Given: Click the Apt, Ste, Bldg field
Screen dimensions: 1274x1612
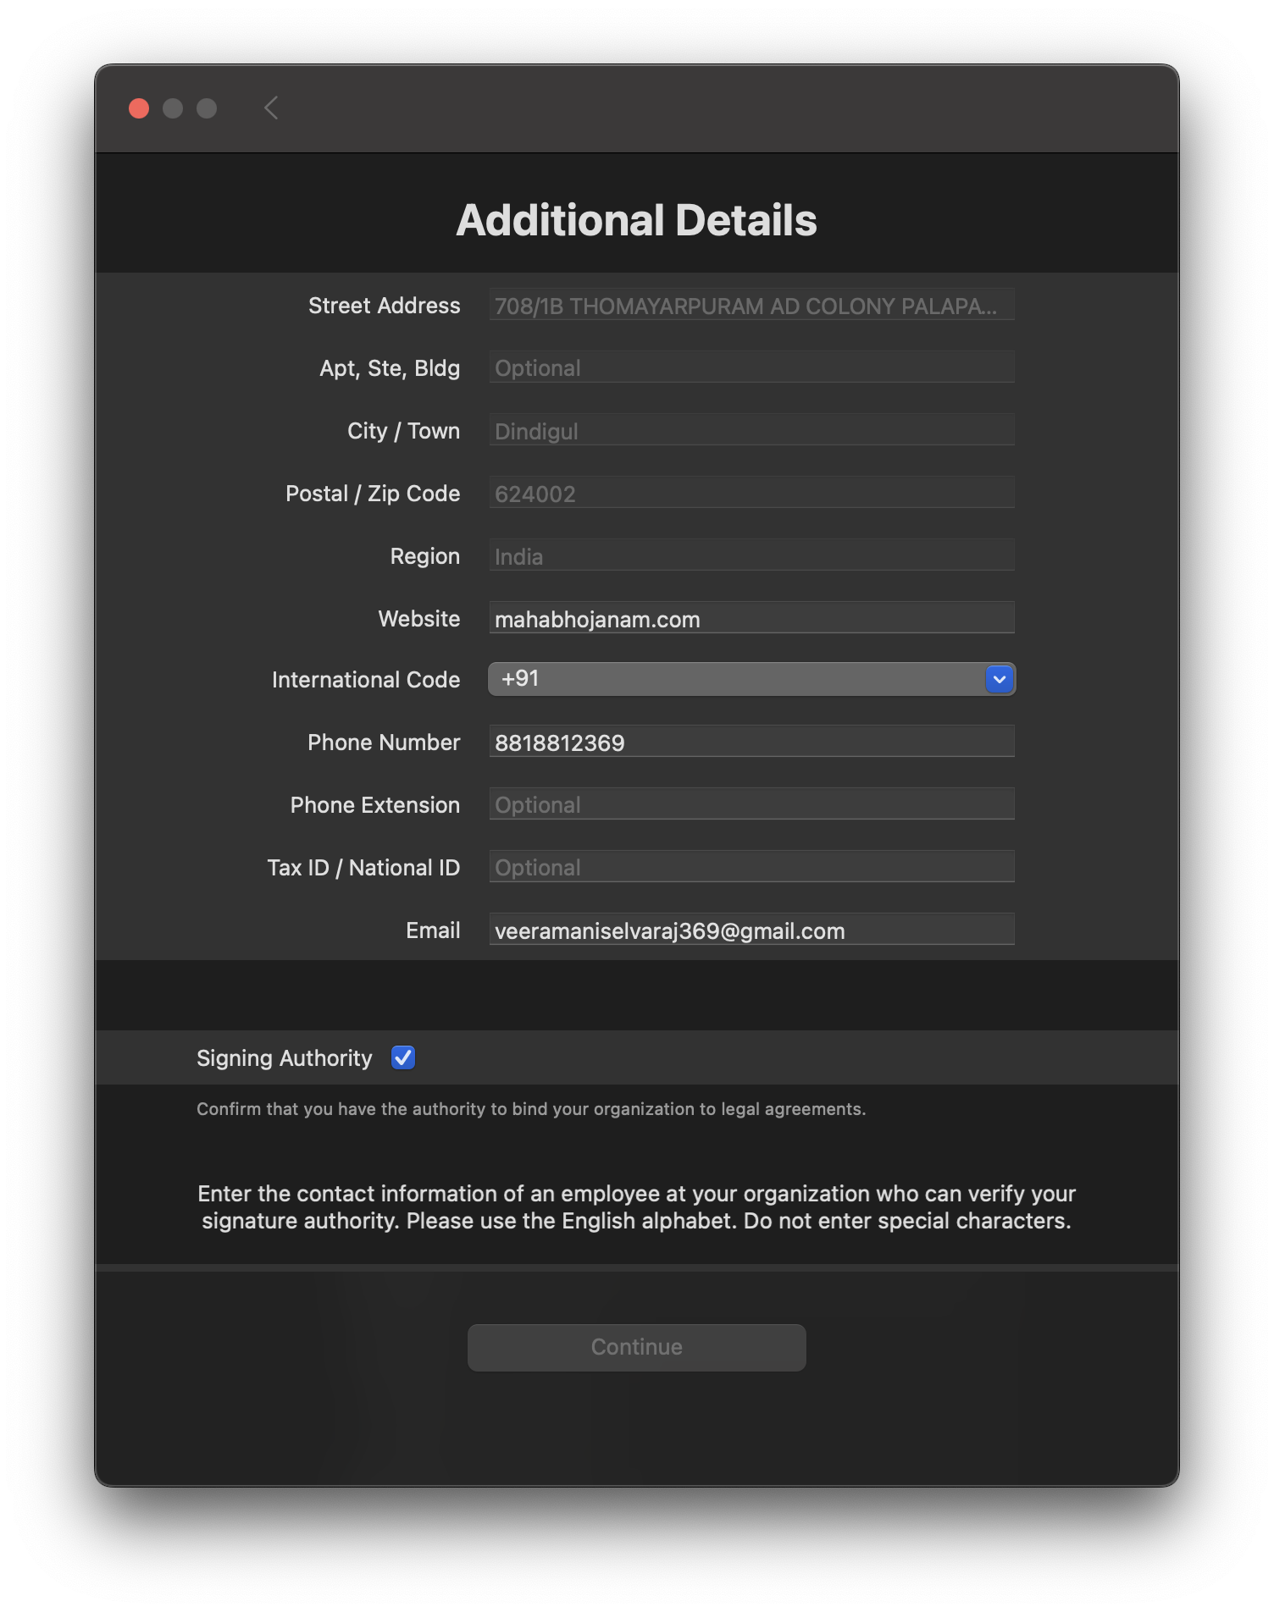Looking at the screenshot, I should click(x=751, y=368).
